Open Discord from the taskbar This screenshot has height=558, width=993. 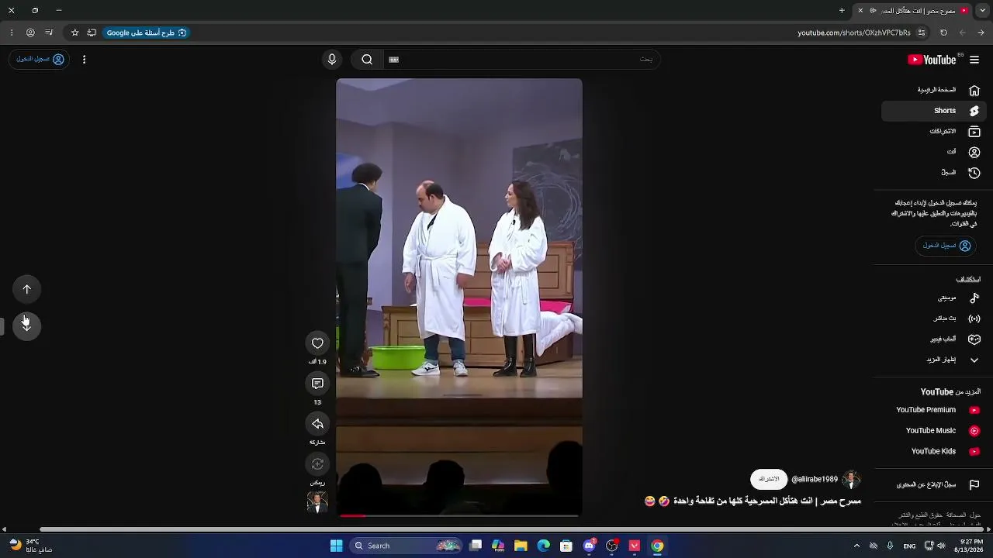589,546
